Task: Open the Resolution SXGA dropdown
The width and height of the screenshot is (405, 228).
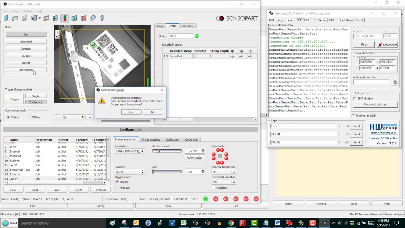Action: [130, 151]
